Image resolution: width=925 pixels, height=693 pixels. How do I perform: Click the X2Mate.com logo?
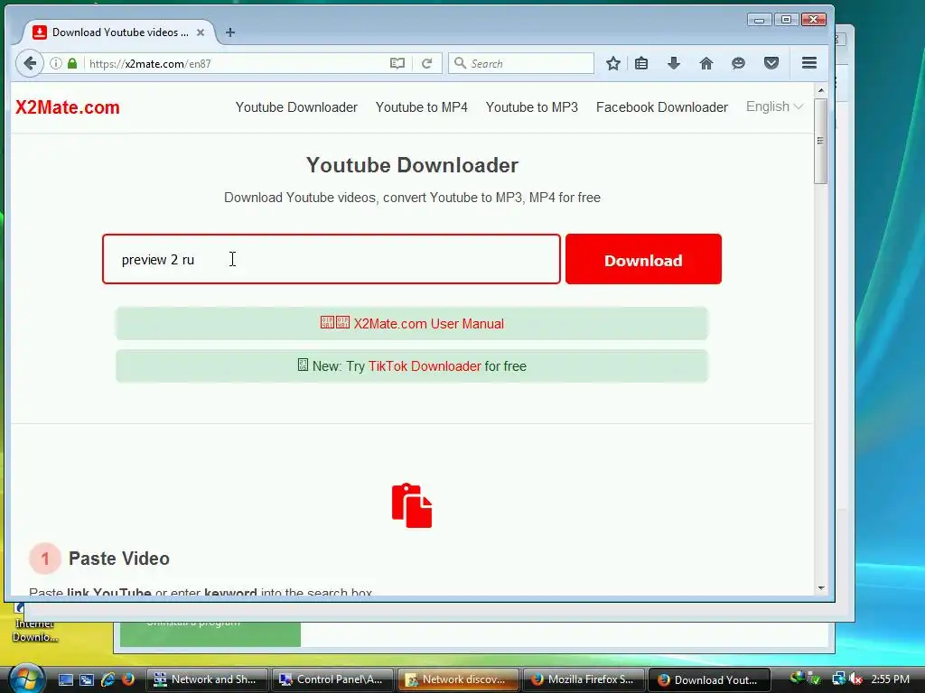[x=67, y=107]
